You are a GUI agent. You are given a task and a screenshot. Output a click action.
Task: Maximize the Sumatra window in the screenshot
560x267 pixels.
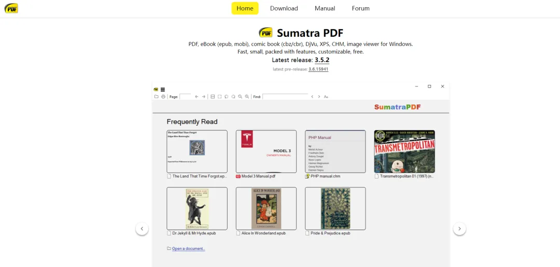pyautogui.click(x=429, y=86)
